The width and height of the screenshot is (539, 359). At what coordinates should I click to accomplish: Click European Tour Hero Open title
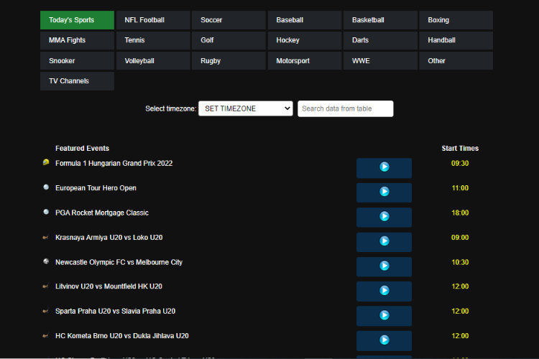tap(96, 188)
